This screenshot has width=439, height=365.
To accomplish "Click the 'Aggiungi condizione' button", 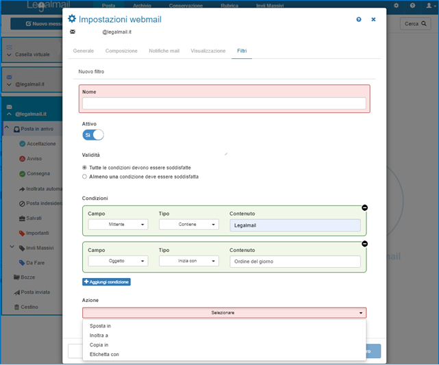I will 106,281.
